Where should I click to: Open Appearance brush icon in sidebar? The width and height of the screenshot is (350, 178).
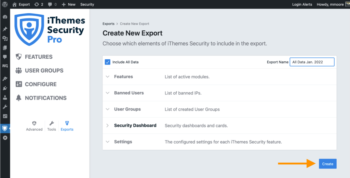coord(5,79)
